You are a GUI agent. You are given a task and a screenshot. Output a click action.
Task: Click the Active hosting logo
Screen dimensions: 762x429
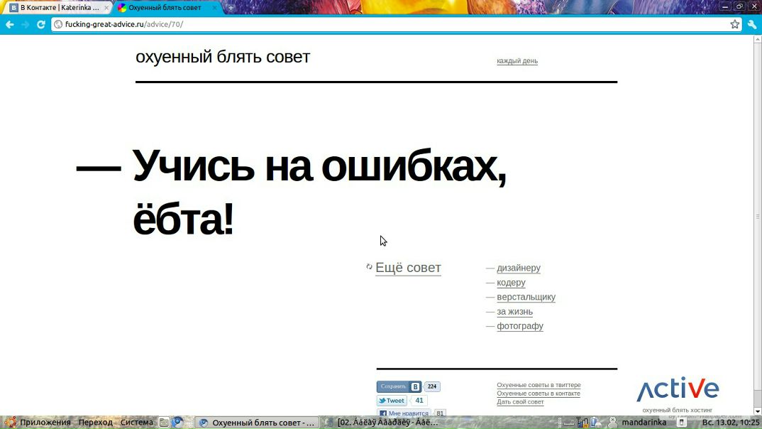tap(678, 389)
